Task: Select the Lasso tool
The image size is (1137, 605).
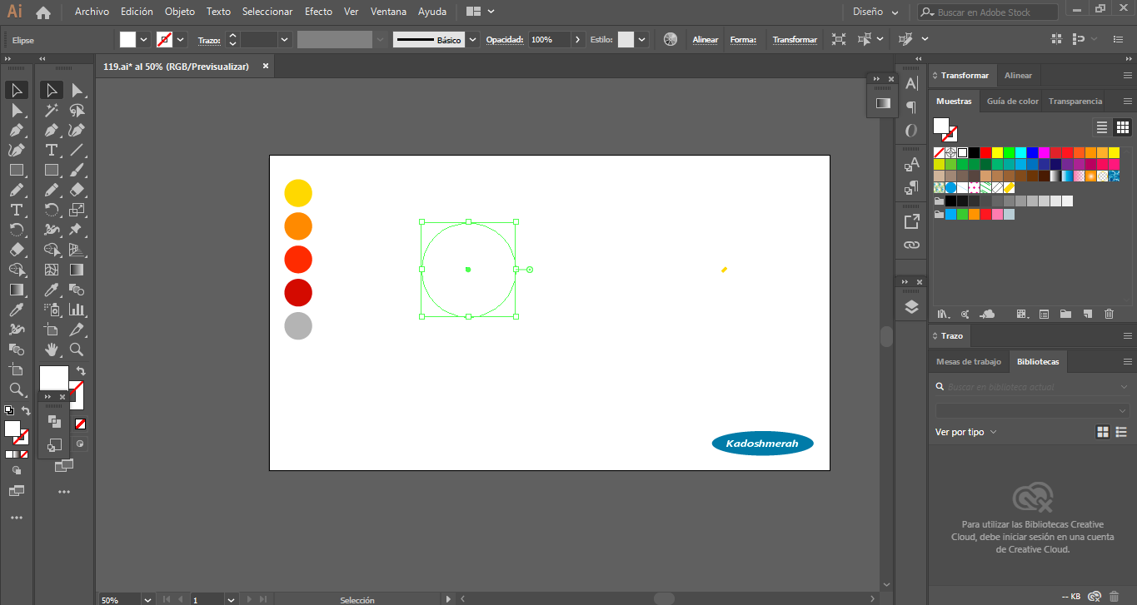Action: click(77, 110)
